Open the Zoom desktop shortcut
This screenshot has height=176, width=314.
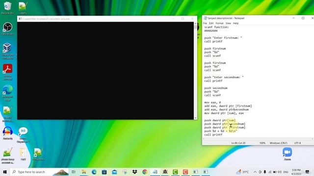(287, 154)
